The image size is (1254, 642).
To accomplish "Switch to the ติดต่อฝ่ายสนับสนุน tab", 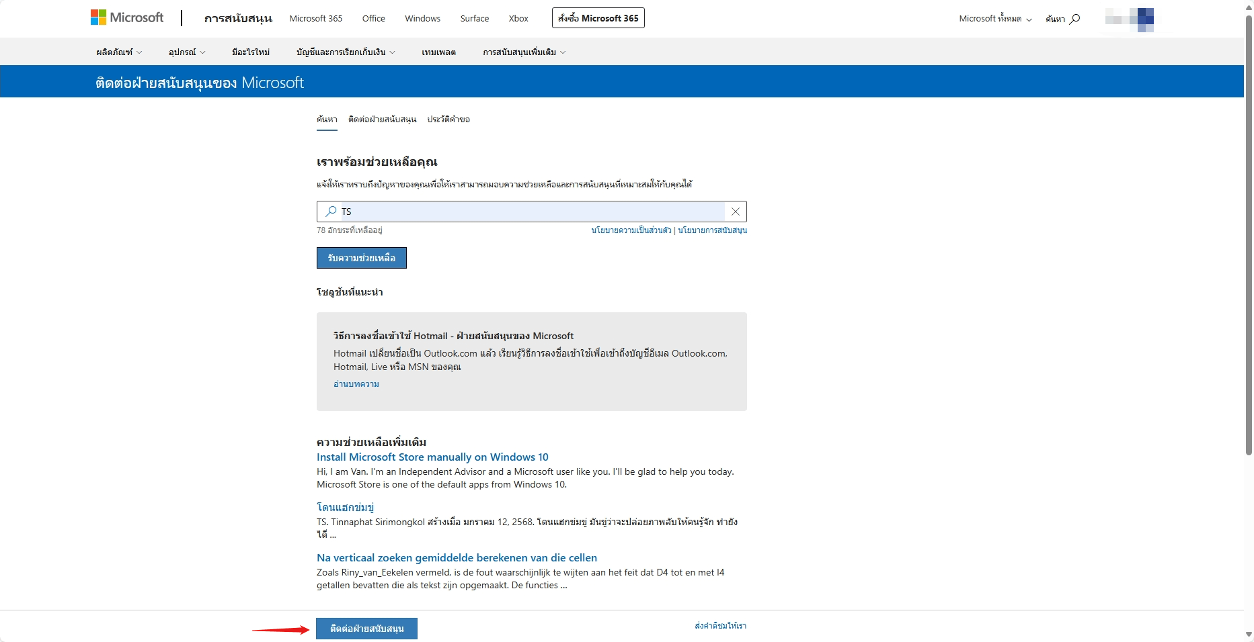I will coord(383,120).
